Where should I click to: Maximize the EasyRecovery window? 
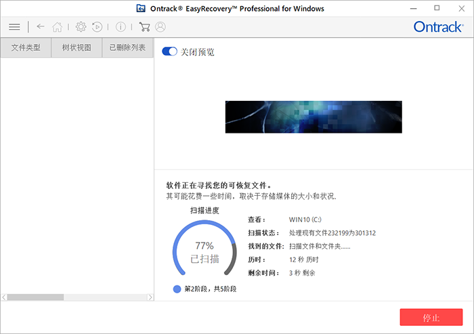coord(437,8)
